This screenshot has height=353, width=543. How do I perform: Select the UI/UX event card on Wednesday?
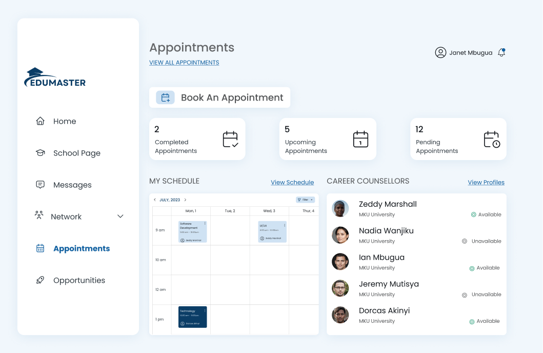pyautogui.click(x=272, y=231)
